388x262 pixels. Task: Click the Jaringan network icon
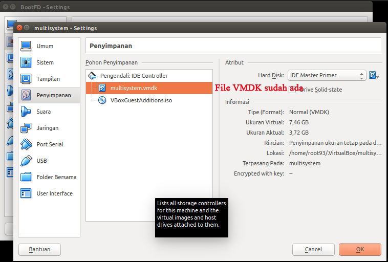tap(26, 128)
